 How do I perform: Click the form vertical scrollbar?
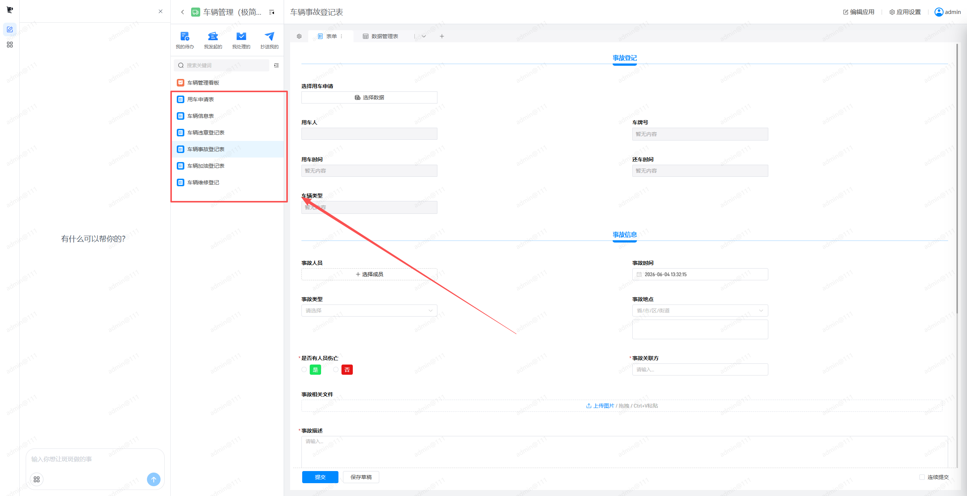[957, 179]
